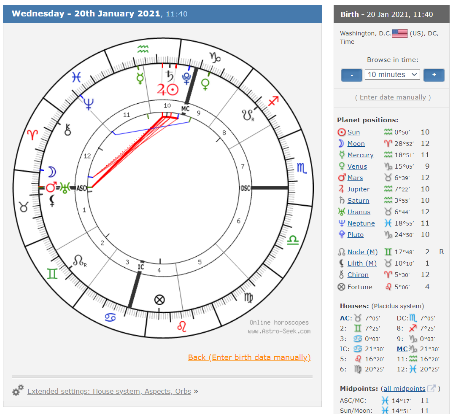This screenshot has width=453, height=414.
Task: Select the green Venus symbol in the chart
Action: (205, 84)
